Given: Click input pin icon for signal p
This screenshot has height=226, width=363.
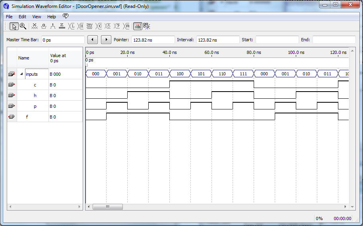Looking at the screenshot, I should pyautogui.click(x=12, y=106).
